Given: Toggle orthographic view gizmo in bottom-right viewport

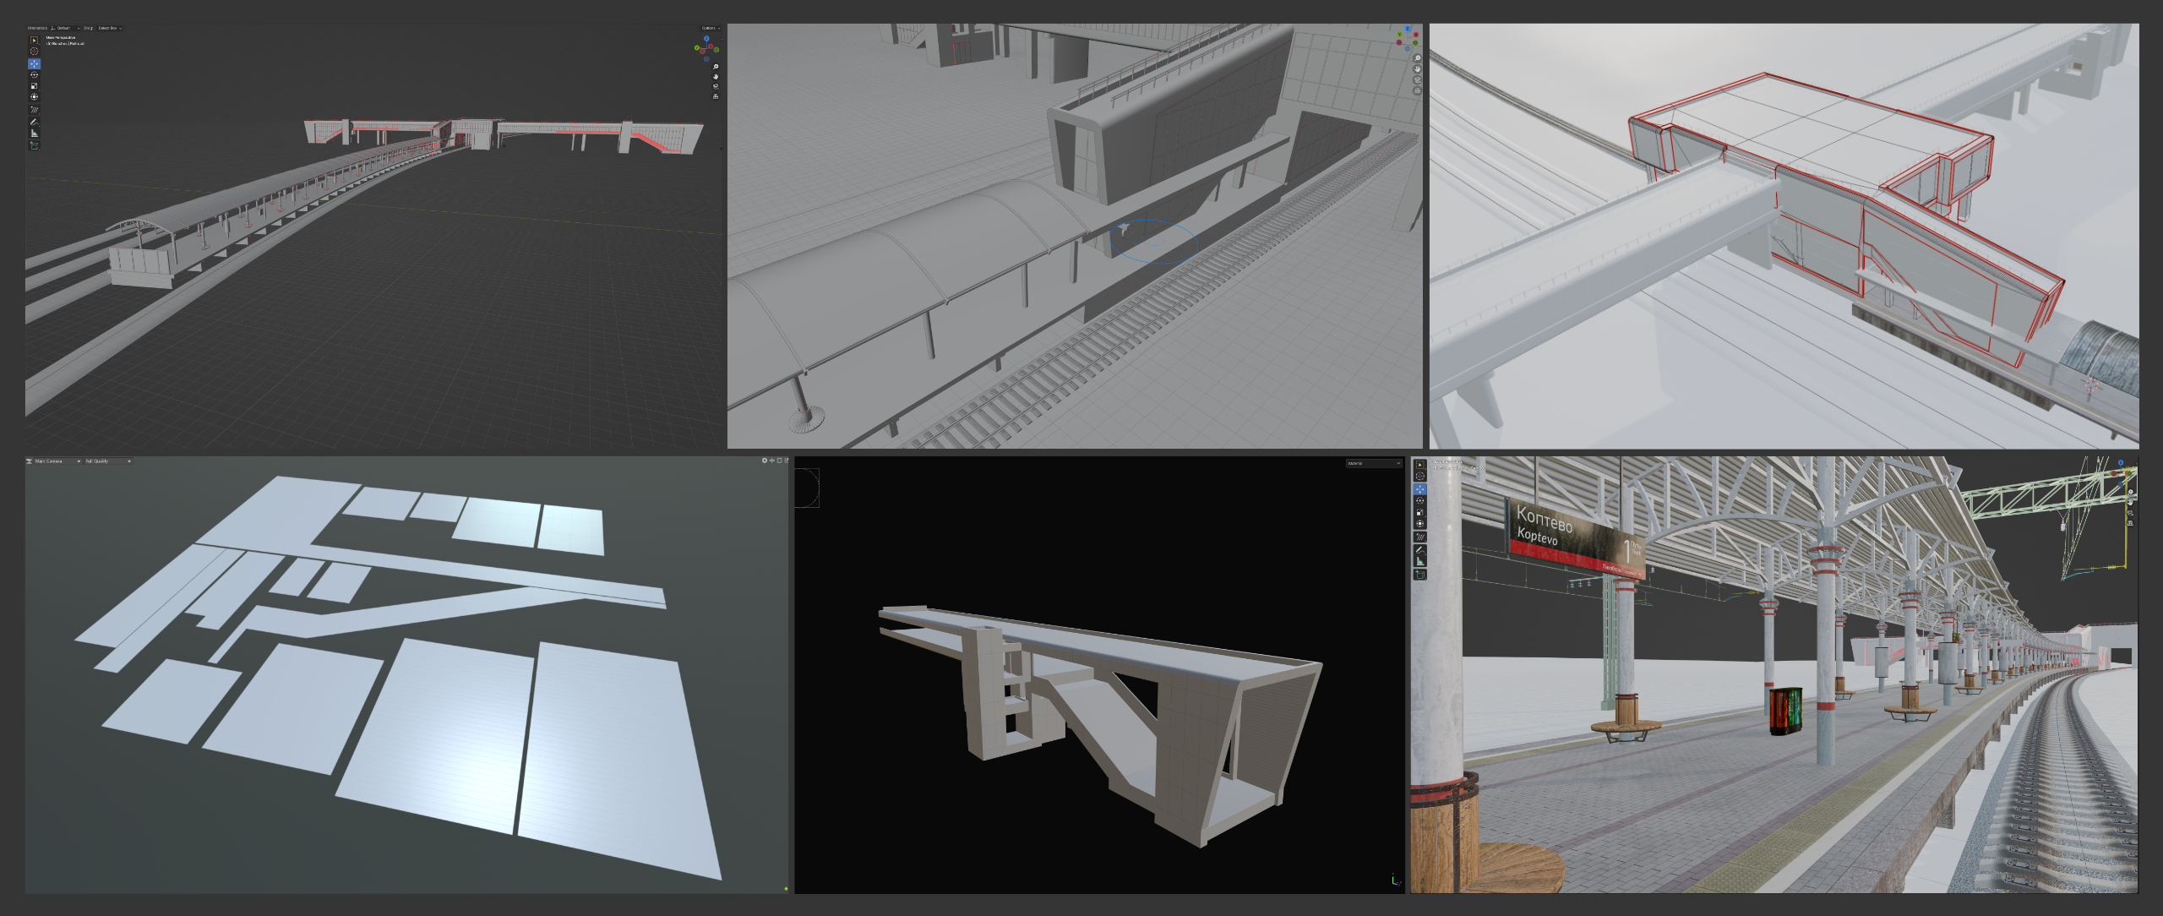Looking at the screenshot, I should click(2130, 523).
